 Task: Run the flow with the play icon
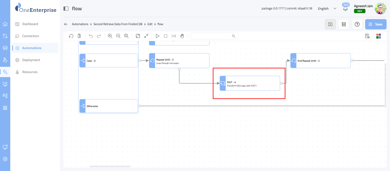pyautogui.click(x=157, y=36)
